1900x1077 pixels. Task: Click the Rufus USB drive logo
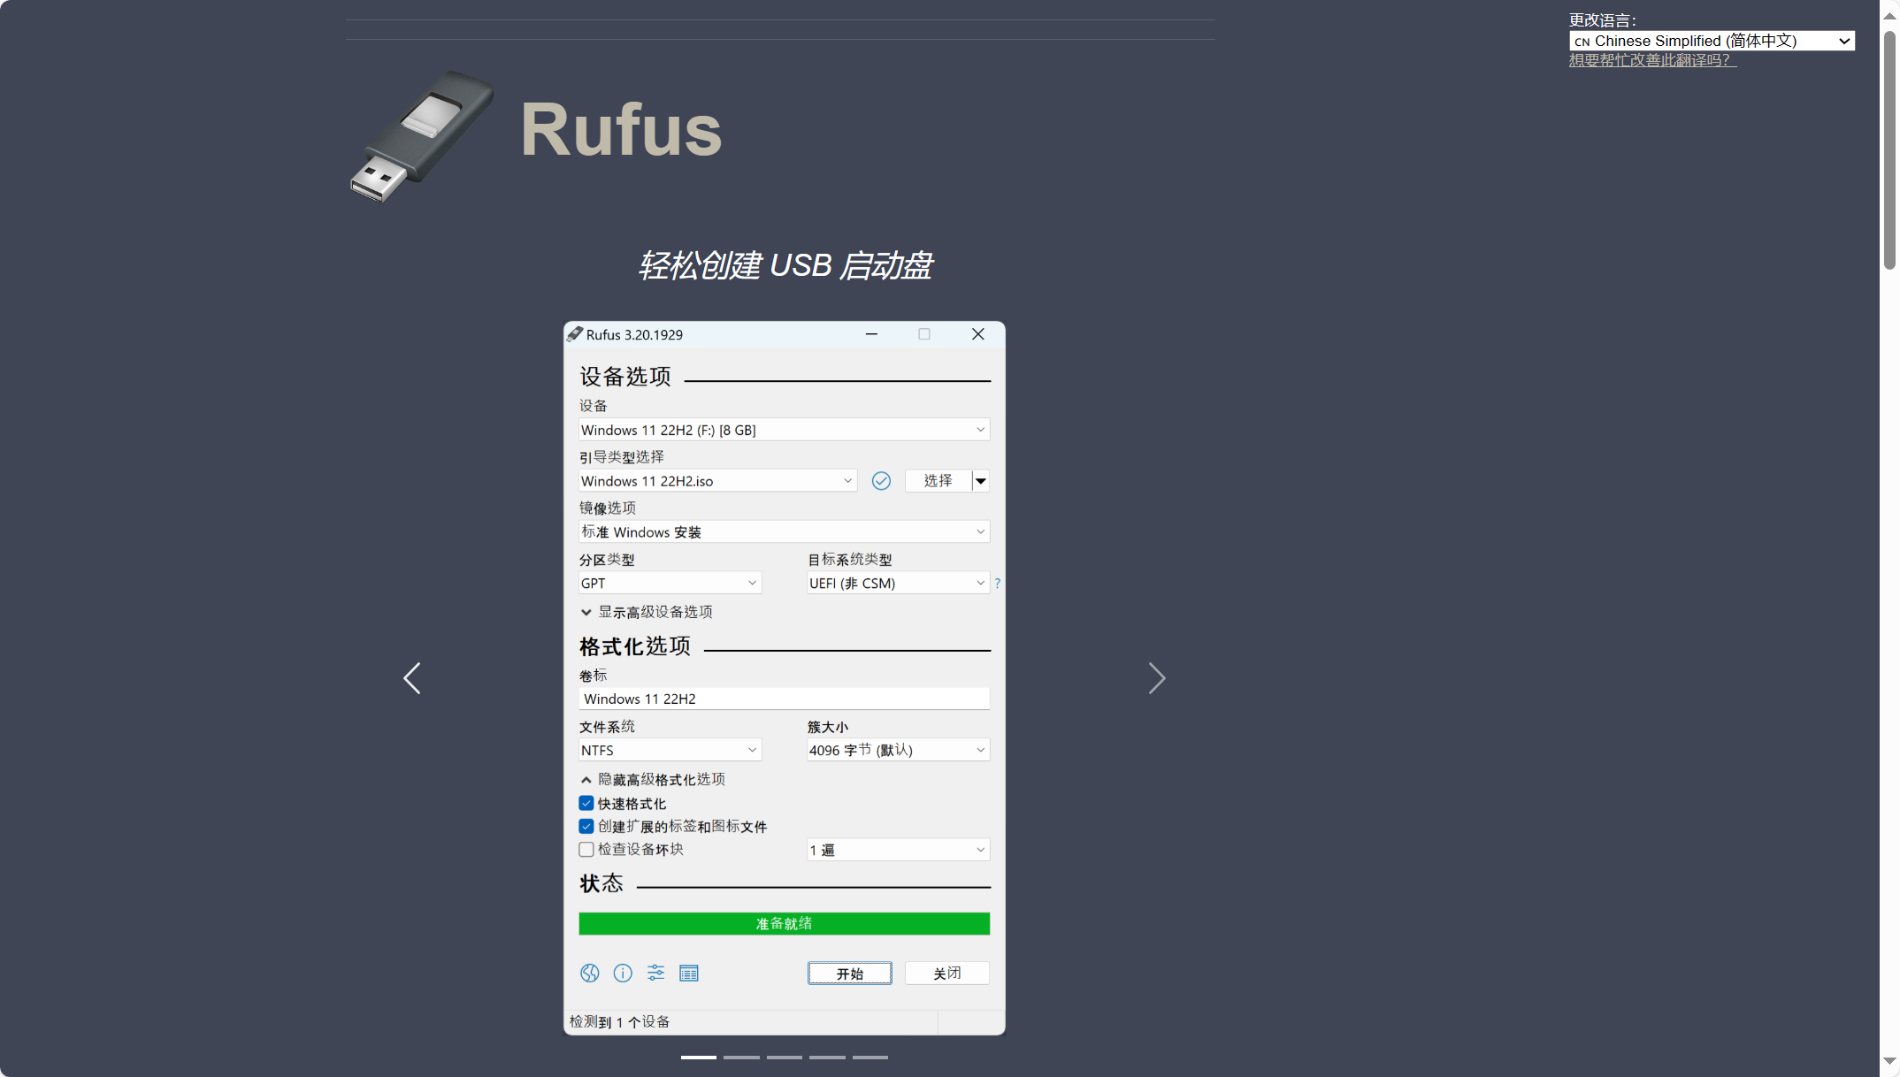(x=422, y=135)
